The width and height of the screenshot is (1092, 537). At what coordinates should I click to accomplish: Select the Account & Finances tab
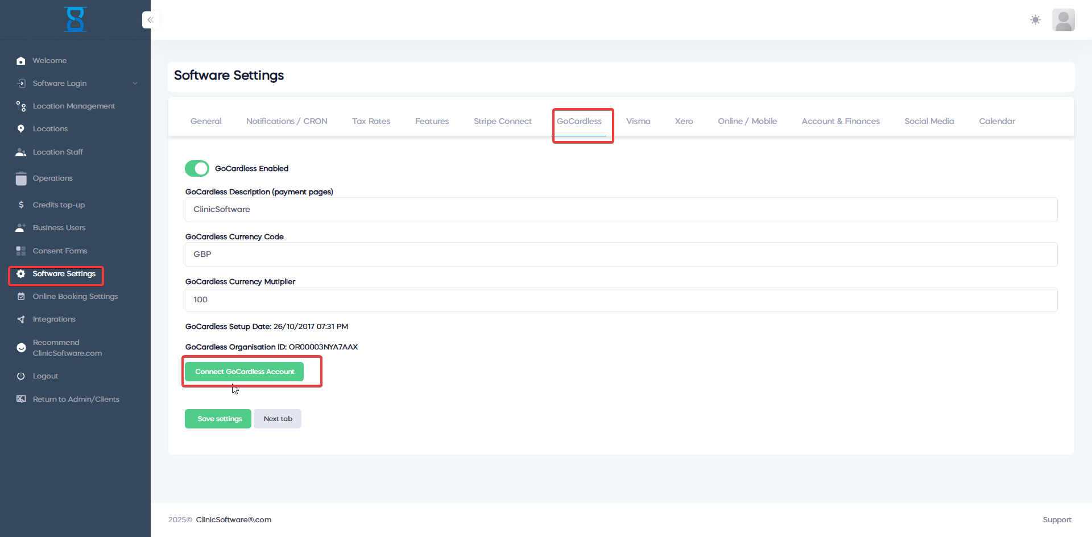point(840,121)
